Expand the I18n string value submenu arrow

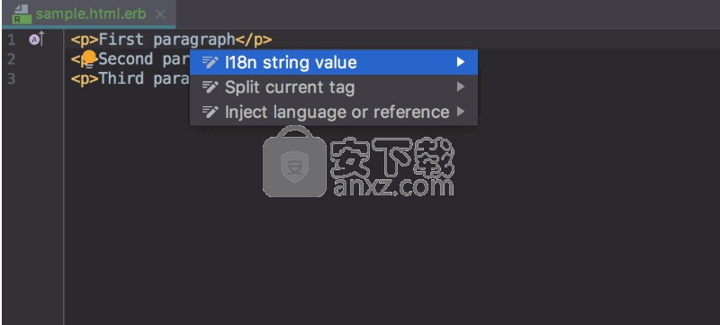tap(461, 62)
